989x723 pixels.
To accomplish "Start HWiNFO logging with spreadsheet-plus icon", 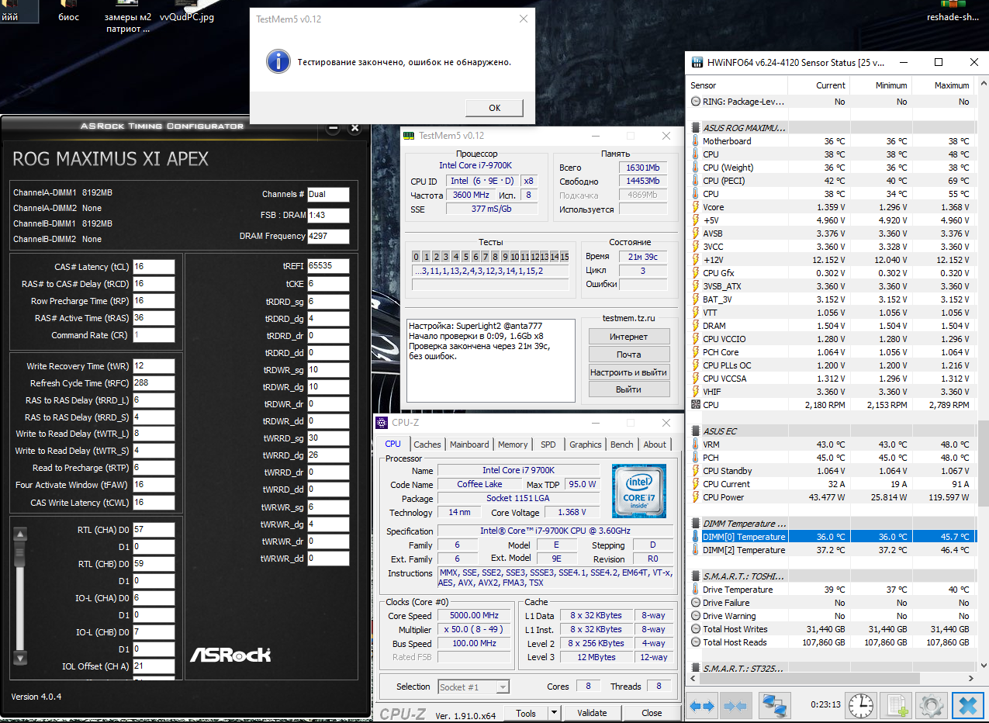I will (x=897, y=706).
